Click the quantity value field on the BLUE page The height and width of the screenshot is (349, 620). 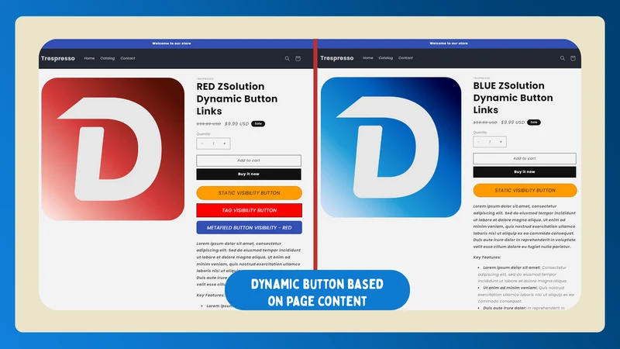click(490, 142)
